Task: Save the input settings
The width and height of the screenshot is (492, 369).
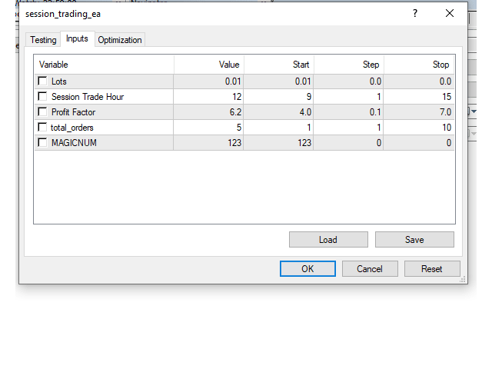Action: (x=414, y=240)
